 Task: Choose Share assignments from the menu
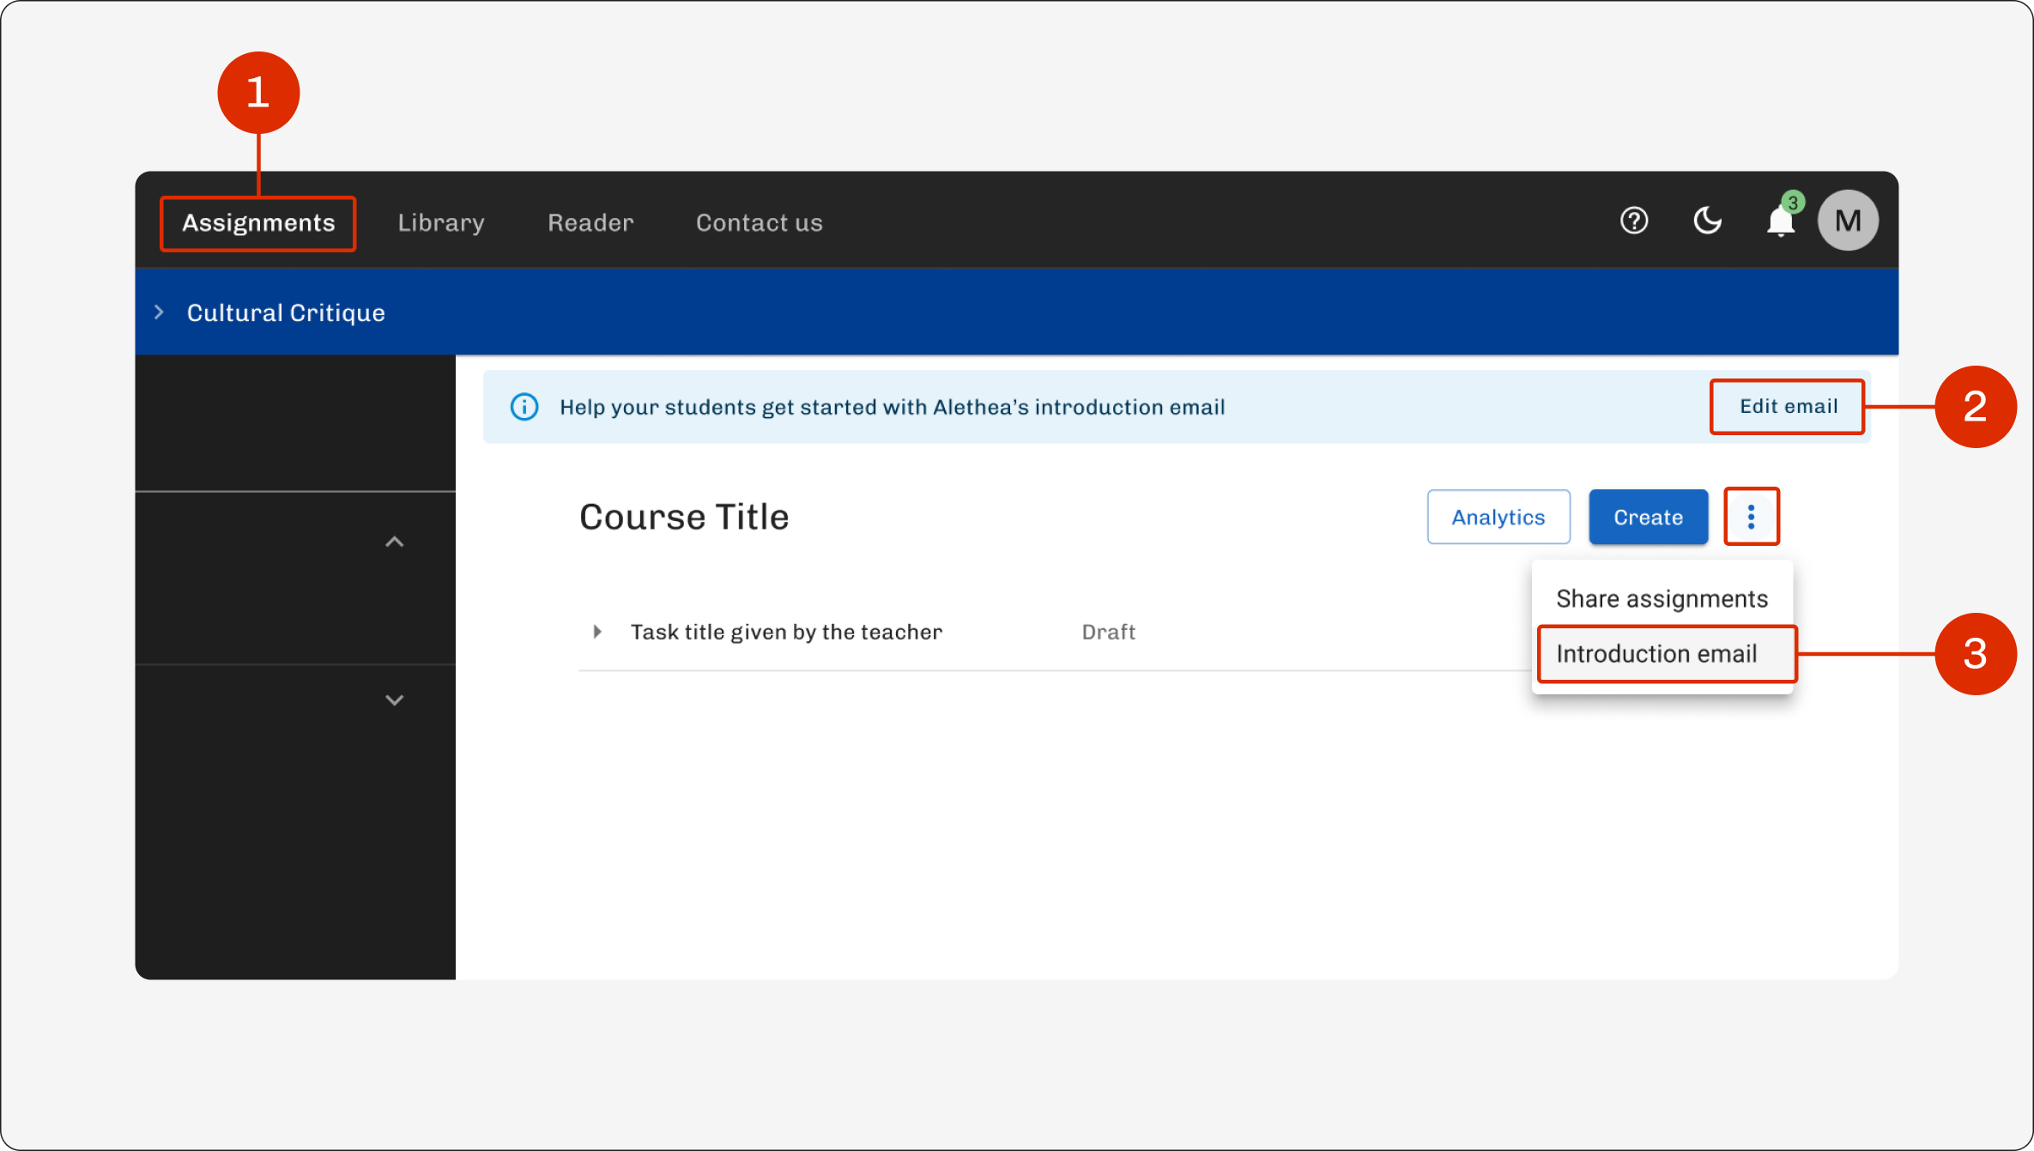(x=1662, y=598)
